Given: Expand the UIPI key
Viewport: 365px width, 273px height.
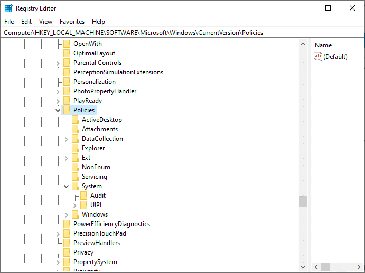Looking at the screenshot, I should (x=74, y=206).
